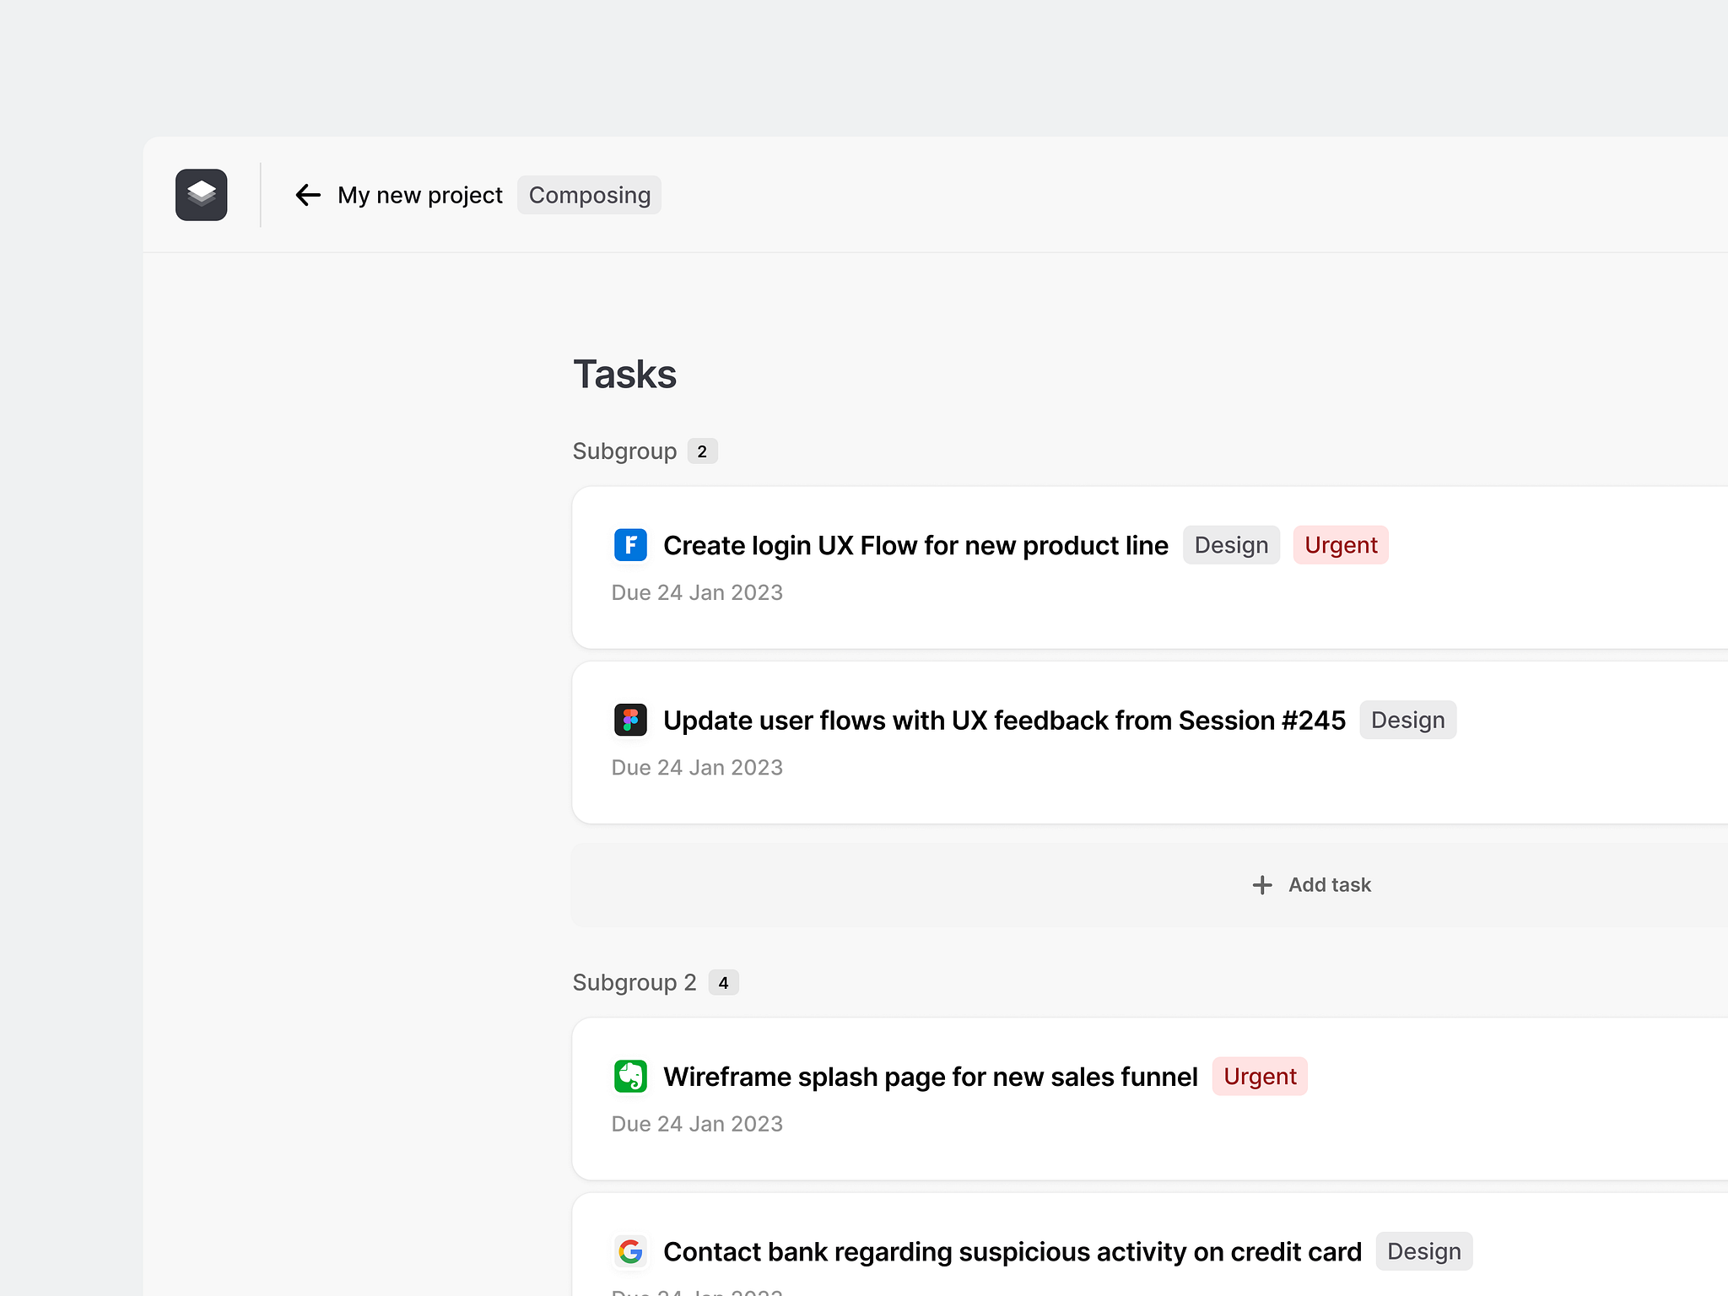Screen dimensions: 1728x1296
Task: Open My new project title
Action: (x=420, y=195)
